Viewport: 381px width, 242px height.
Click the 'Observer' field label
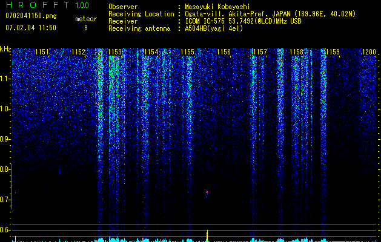click(123, 7)
